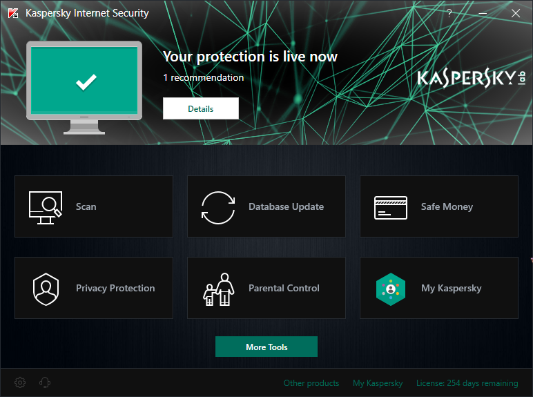Viewport: 533px width, 397px height.
Task: Select the Safe Money label
Action: coord(447,206)
